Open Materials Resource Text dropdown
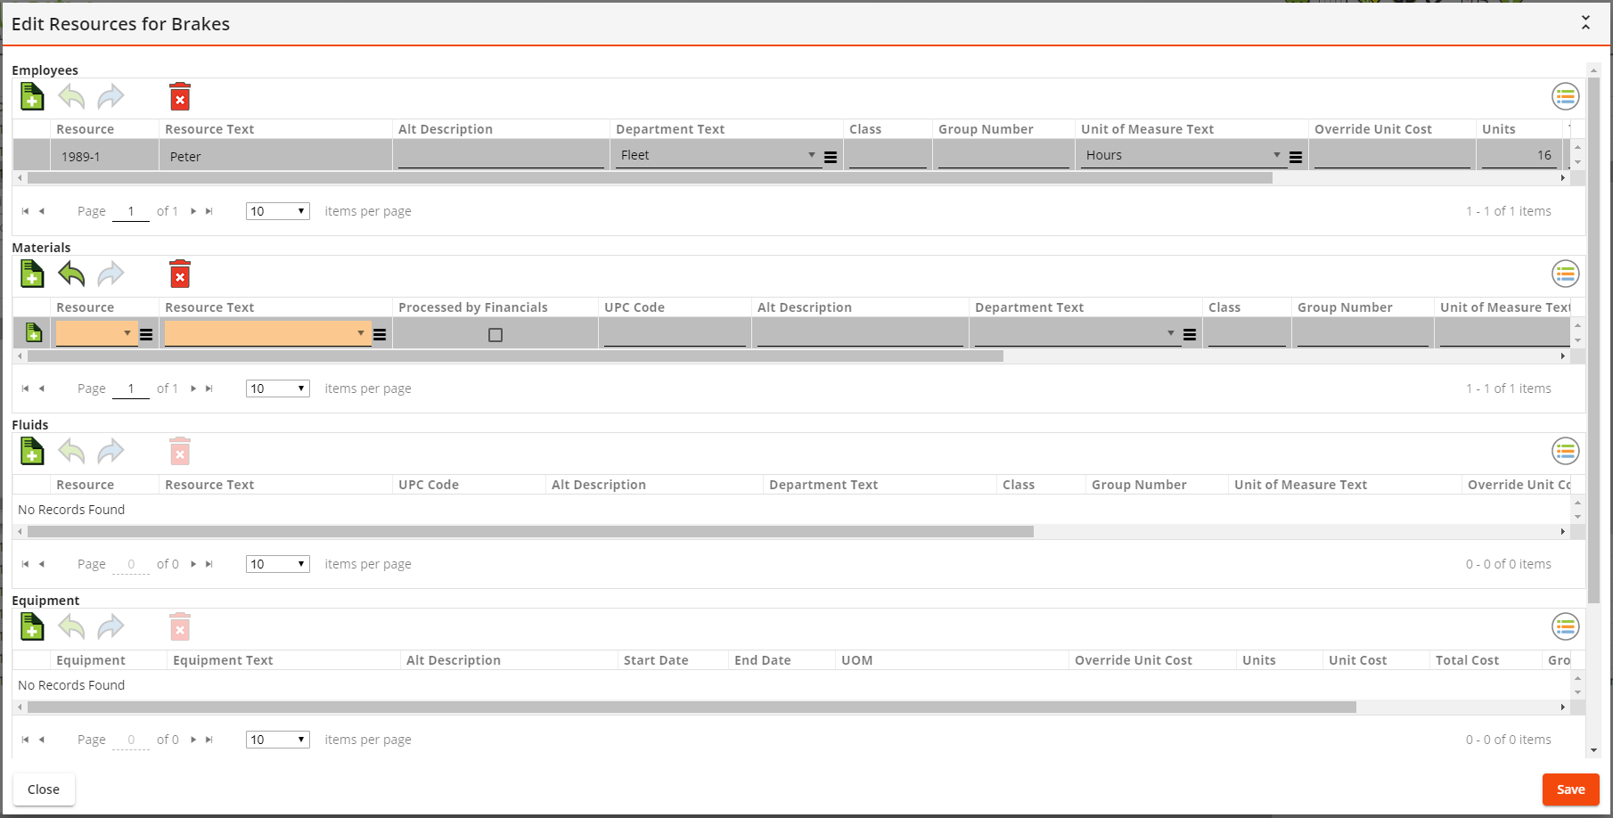The image size is (1613, 818). (360, 333)
